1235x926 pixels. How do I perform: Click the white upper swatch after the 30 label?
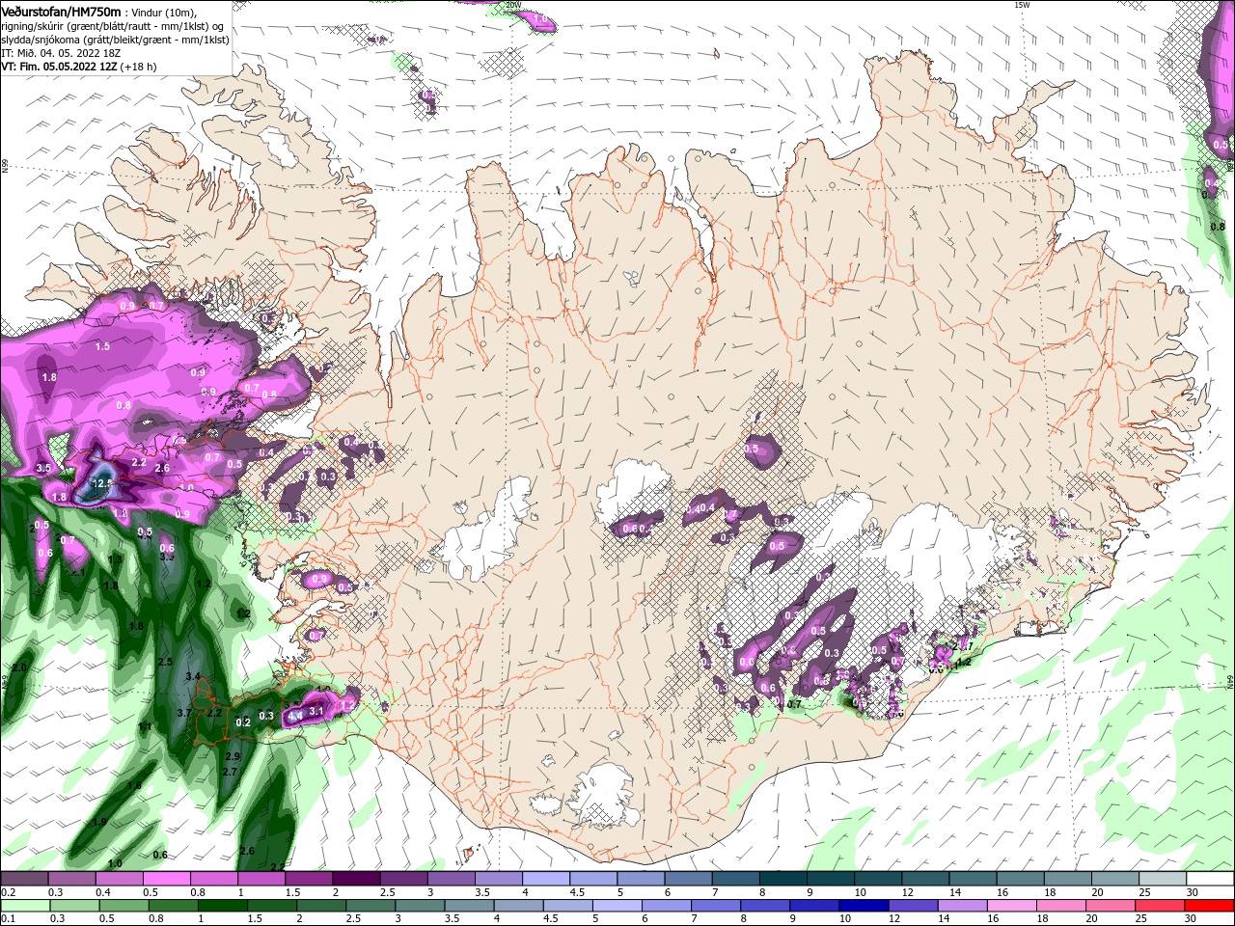click(1208, 879)
